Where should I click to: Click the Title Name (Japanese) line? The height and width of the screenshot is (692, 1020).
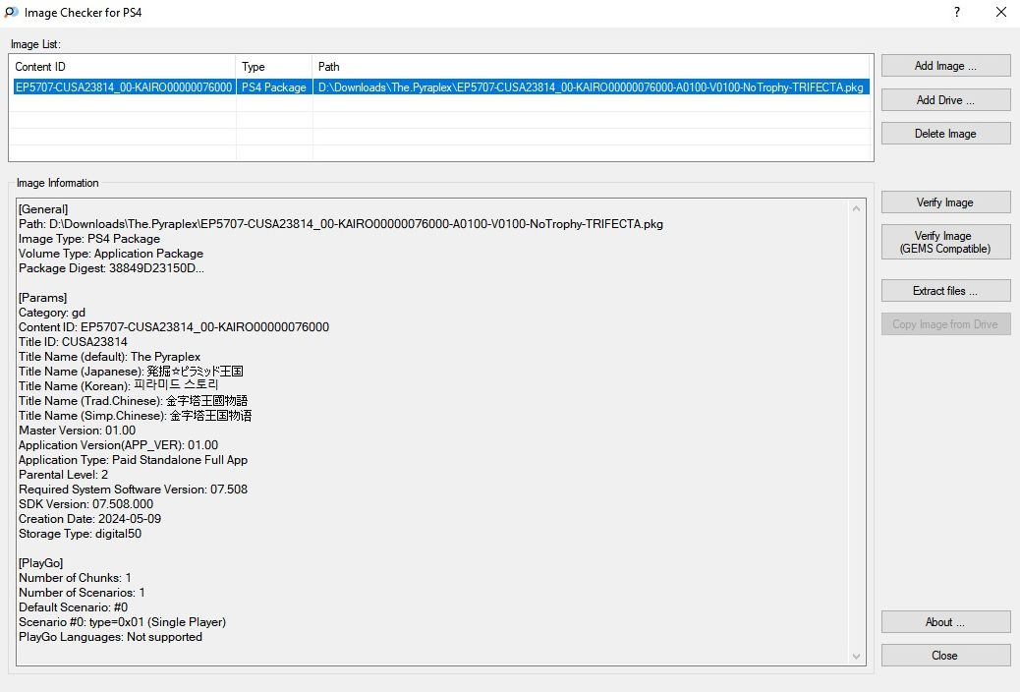[131, 371]
